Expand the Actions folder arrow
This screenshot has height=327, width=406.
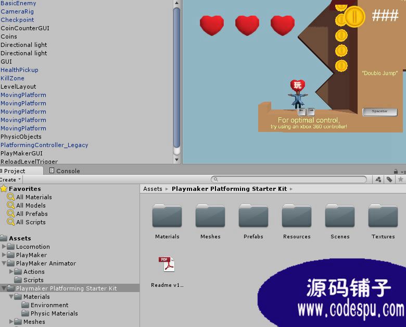click(x=11, y=272)
